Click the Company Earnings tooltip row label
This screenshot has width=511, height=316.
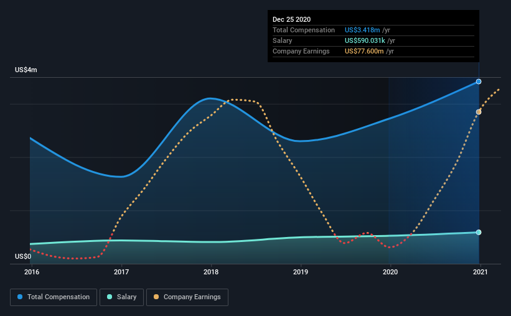(301, 51)
